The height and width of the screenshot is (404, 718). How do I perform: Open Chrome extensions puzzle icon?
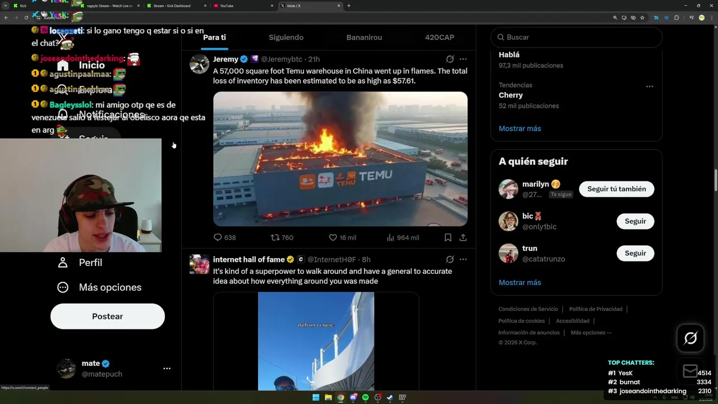click(x=676, y=17)
